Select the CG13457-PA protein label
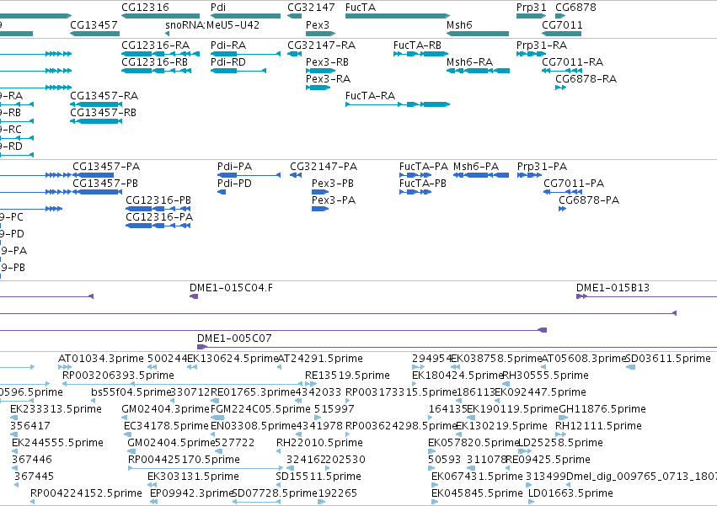Viewport: 717px width, 506px height. (x=106, y=167)
